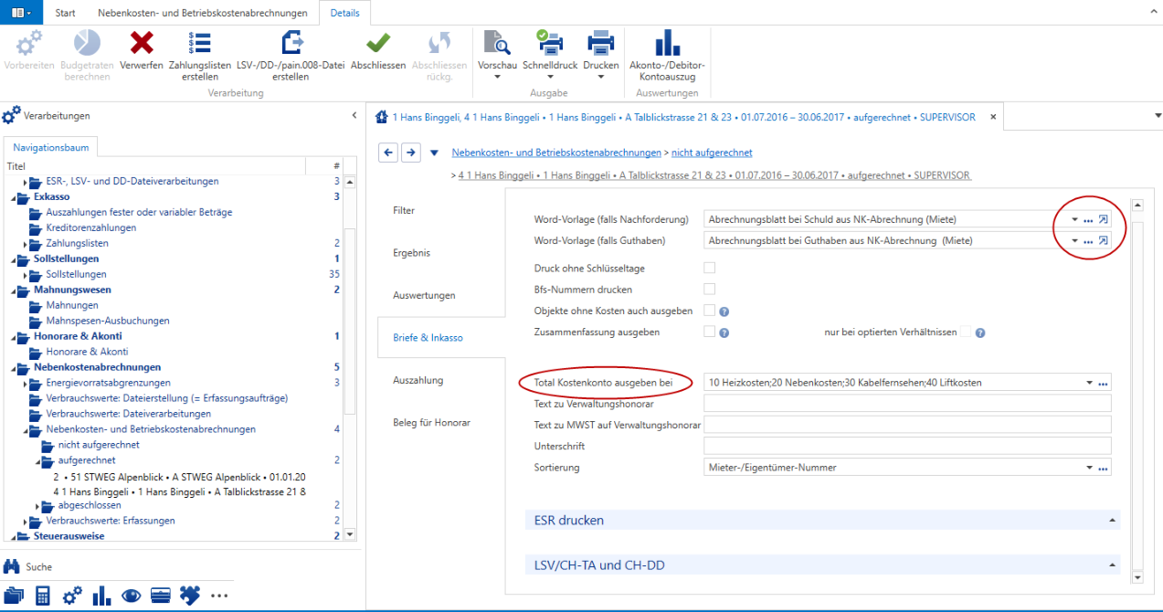This screenshot has height=612, width=1163.
Task: Toggle Zusammenfassung ausgeben checkbox
Action: 709,332
